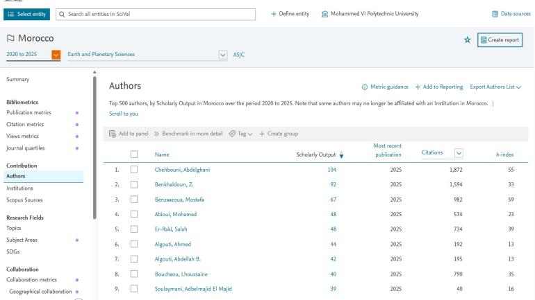Viewport: 535px width, 300px height.
Task: Check the box for Chehbouni, Abdelghani
Action: [x=135, y=169]
